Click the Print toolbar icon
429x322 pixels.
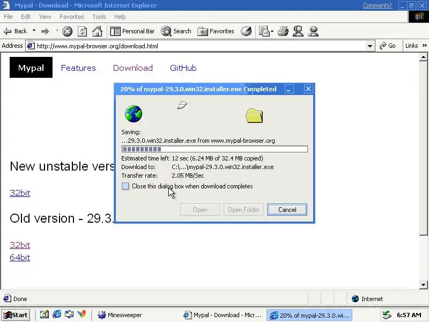click(x=283, y=31)
